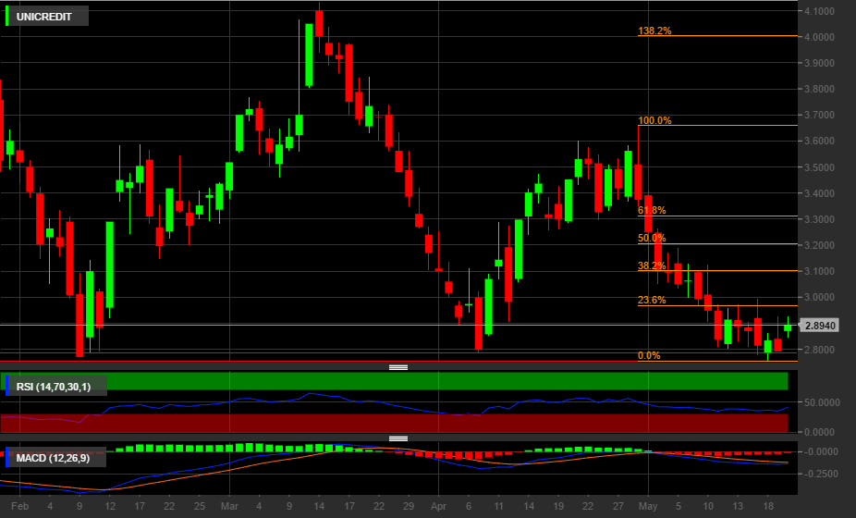Click the green color marker beside UNICREDIT

click(x=7, y=17)
